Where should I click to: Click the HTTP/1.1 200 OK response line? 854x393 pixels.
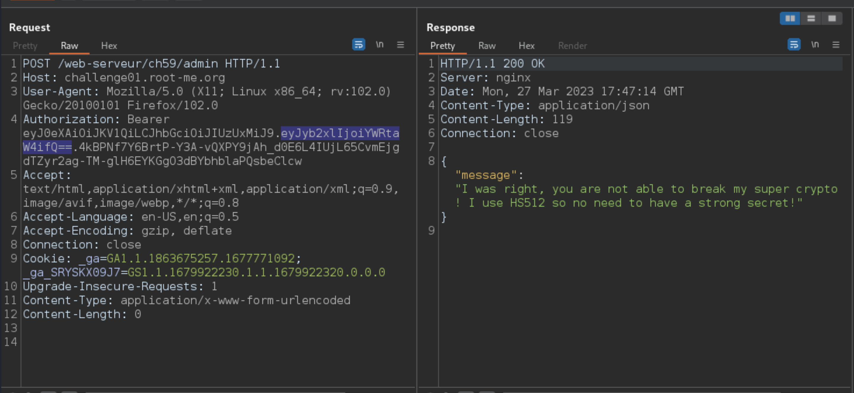(x=492, y=64)
